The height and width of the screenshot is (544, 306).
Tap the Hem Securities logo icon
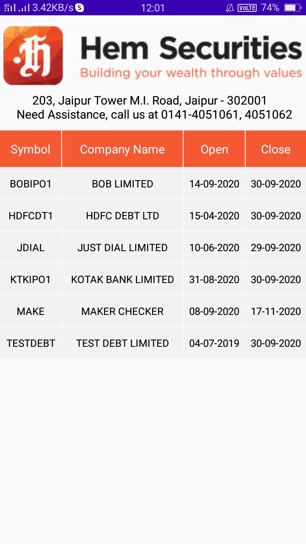click(33, 56)
